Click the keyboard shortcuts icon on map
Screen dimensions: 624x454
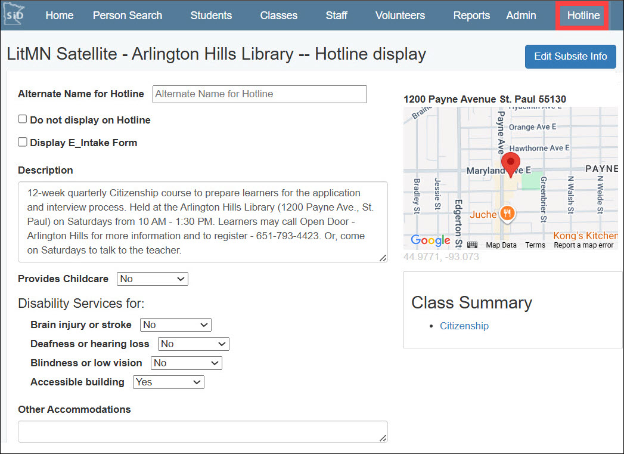point(472,245)
